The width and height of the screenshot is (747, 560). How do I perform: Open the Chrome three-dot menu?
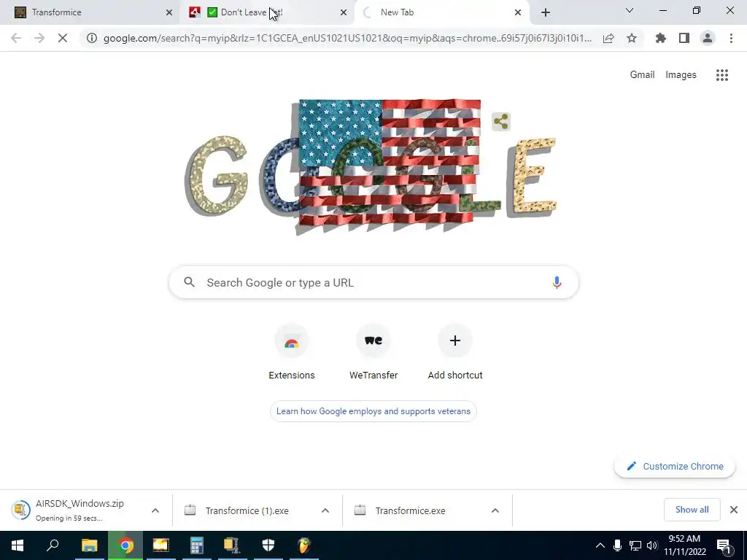click(x=731, y=38)
